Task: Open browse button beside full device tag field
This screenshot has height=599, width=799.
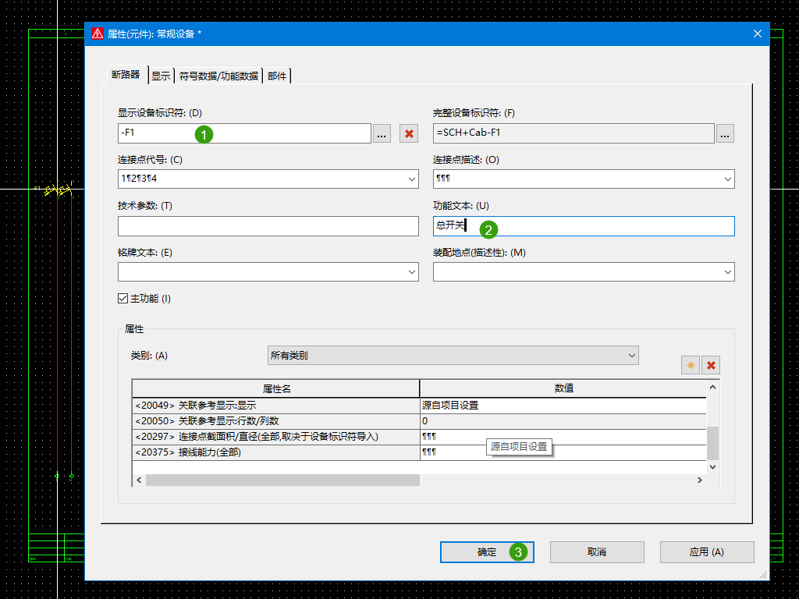Action: 725,133
